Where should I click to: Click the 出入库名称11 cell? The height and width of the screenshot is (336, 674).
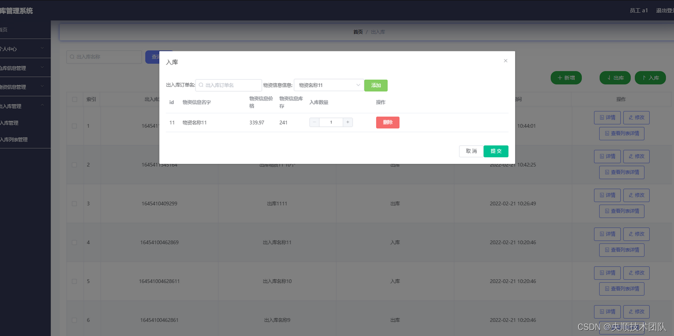pyautogui.click(x=277, y=243)
